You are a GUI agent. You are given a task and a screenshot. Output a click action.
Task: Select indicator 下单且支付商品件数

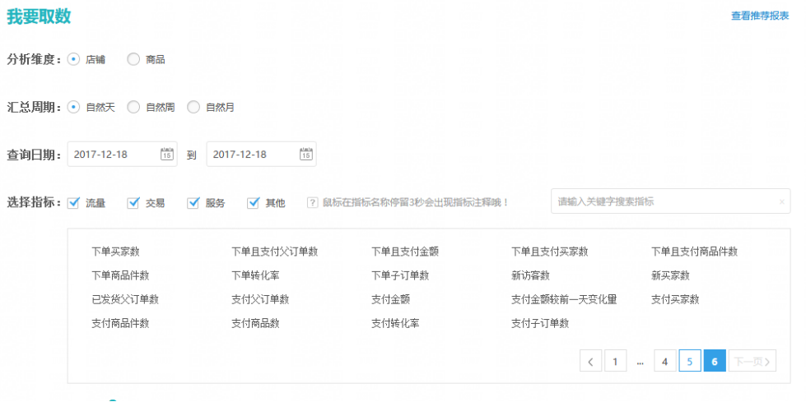[695, 252]
